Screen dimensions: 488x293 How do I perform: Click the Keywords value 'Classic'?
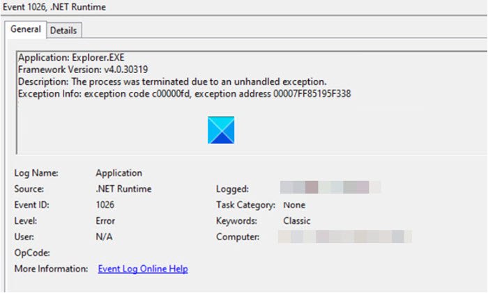pos(296,221)
